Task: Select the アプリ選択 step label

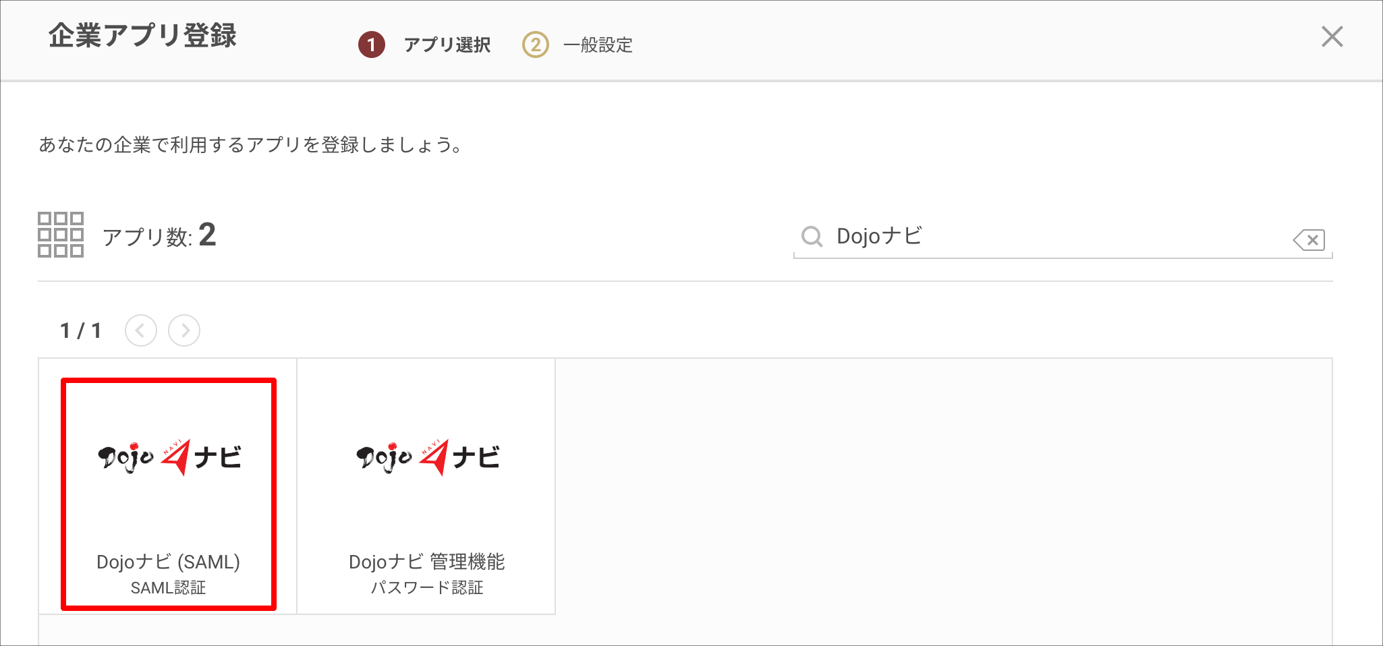Action: pos(447,45)
